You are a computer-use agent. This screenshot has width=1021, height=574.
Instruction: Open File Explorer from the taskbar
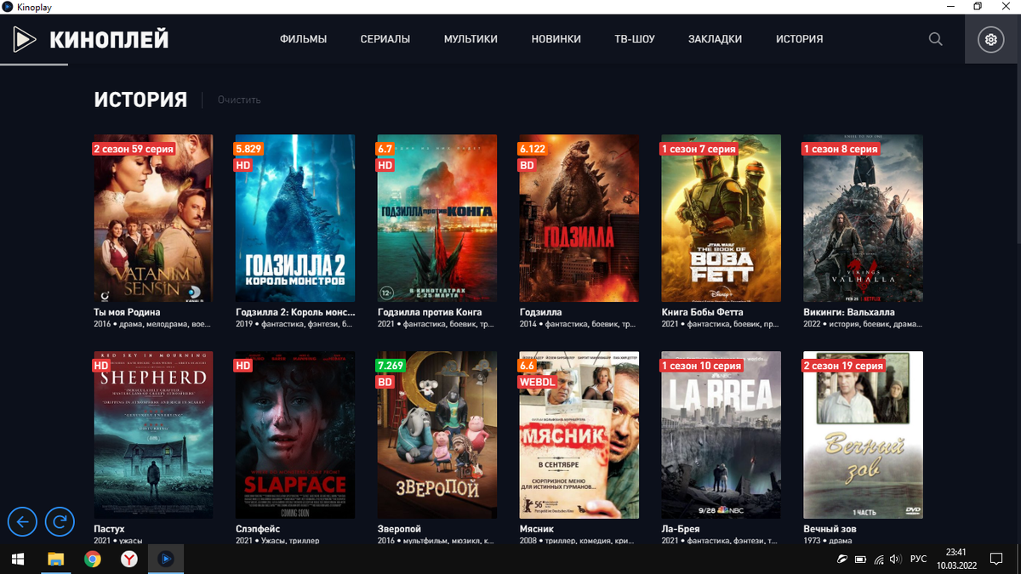tap(55, 559)
